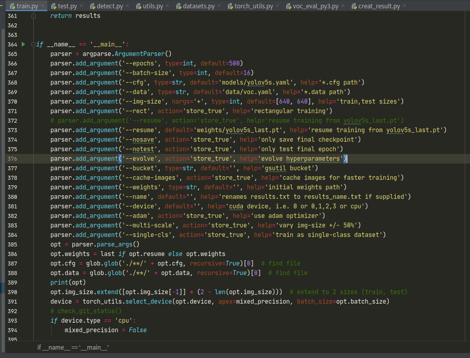
Task: Close the voc_eval_py3.py tab
Action: point(343,6)
